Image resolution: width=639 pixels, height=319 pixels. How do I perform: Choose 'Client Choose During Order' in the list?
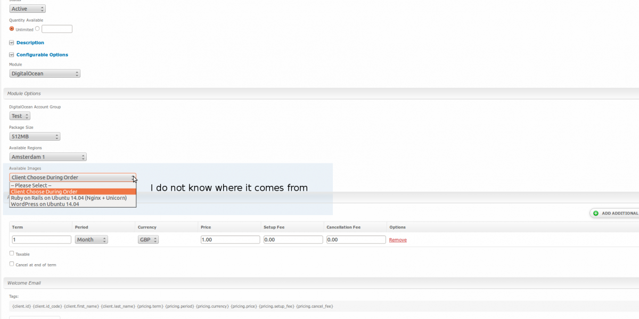click(x=72, y=192)
